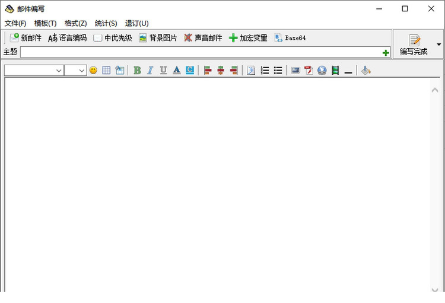Toggle italic formatting
445x303 pixels.
[x=150, y=70]
